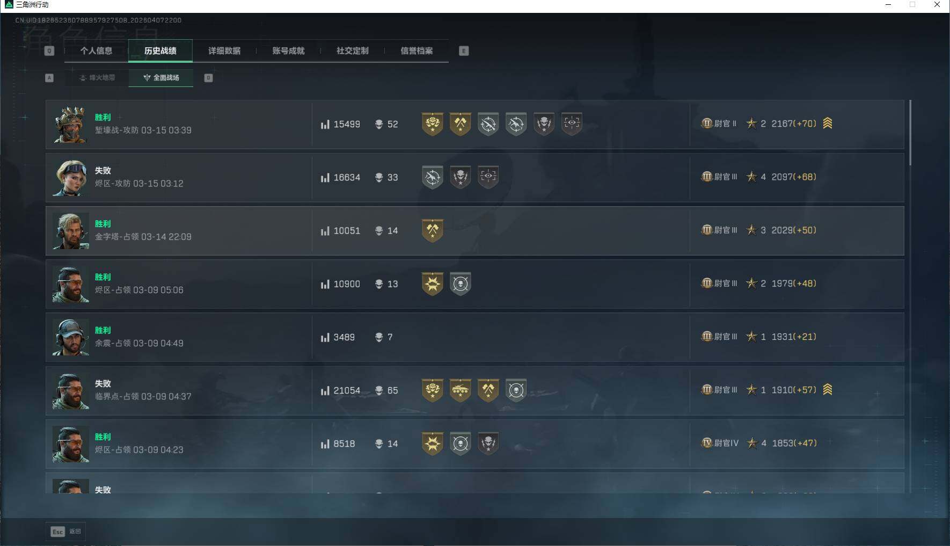Viewport: 950px width, 546px height.
Task: Click the rose medal in the 15499 match
Action: pyautogui.click(x=432, y=124)
